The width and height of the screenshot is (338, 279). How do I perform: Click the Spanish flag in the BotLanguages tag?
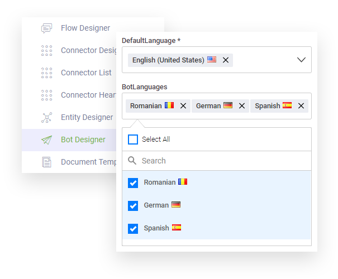(287, 105)
